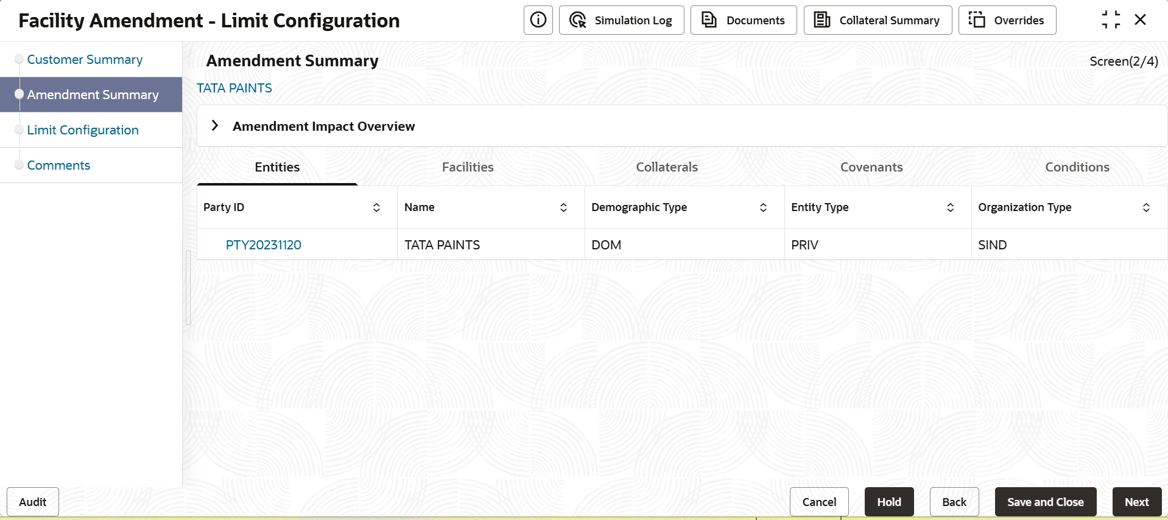Open the information icon button
This screenshot has width=1168, height=520.
pyautogui.click(x=538, y=20)
